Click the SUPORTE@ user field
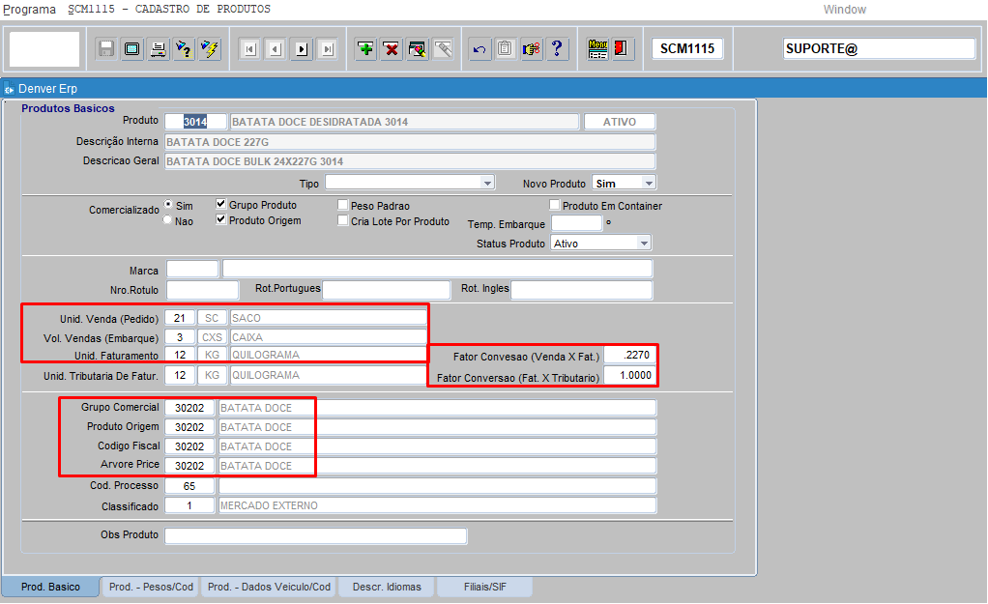Image resolution: width=988 pixels, height=604 pixels. tap(879, 48)
